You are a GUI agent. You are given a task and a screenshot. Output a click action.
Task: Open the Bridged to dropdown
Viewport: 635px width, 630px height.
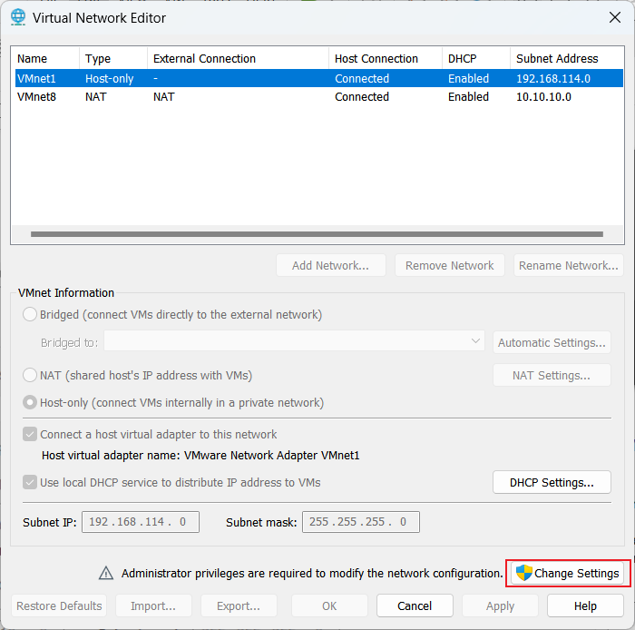[295, 341]
